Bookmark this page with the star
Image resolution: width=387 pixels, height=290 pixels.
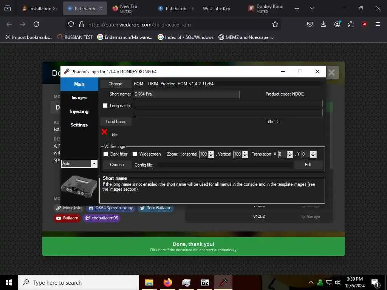(x=275, y=24)
